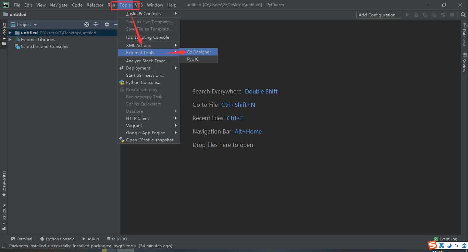The height and width of the screenshot is (252, 468).
Task: Click the packages installed status bar message
Action: coord(91,246)
